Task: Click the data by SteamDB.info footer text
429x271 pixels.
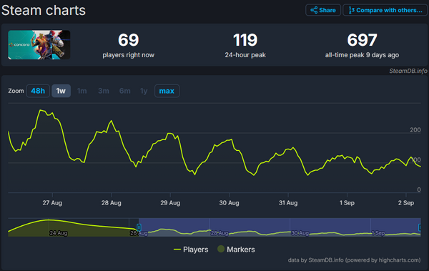Action: tap(354, 260)
